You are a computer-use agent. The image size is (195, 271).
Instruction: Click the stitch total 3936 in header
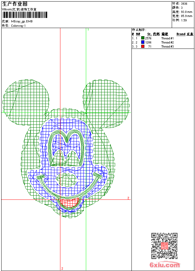coord(184,4)
